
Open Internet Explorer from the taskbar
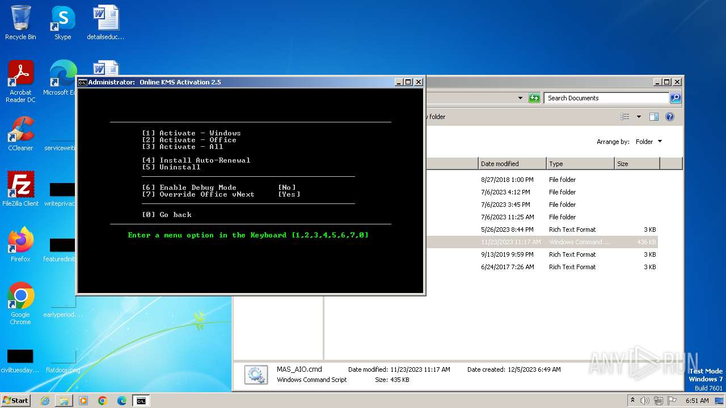click(x=45, y=401)
